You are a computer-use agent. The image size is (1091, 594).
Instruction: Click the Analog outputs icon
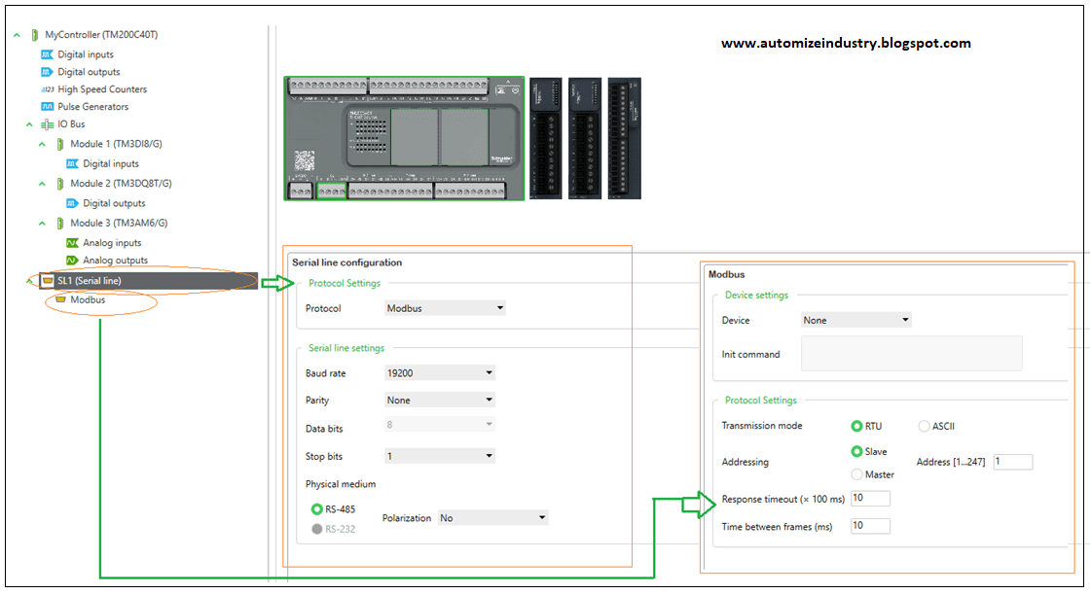72,260
